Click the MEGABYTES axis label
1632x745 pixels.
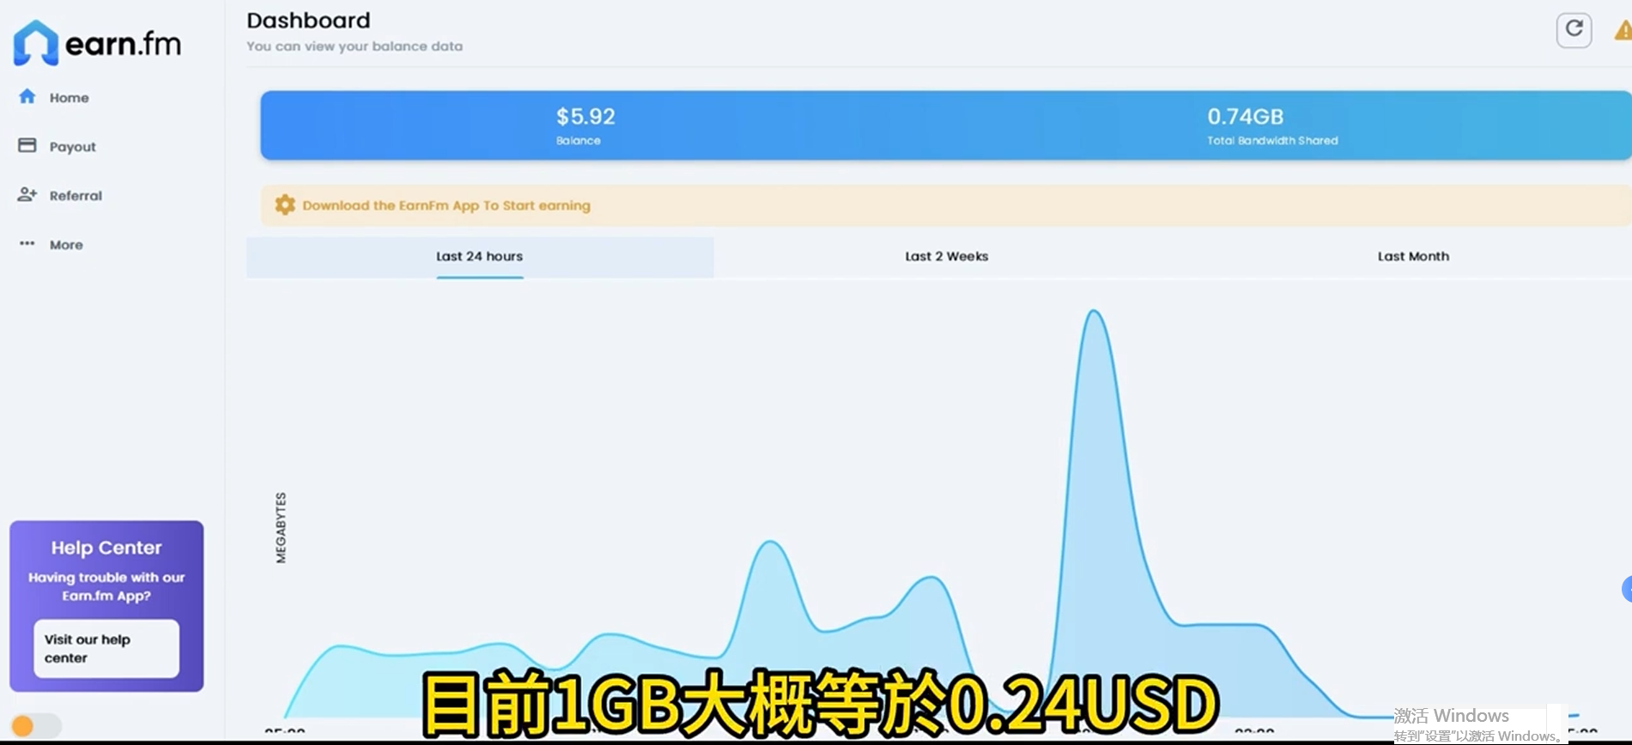click(x=281, y=528)
